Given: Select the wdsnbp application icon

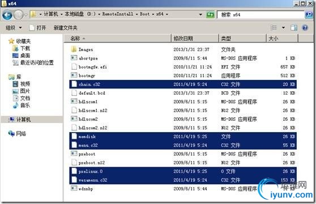Looking at the screenshot, I should [x=74, y=188].
